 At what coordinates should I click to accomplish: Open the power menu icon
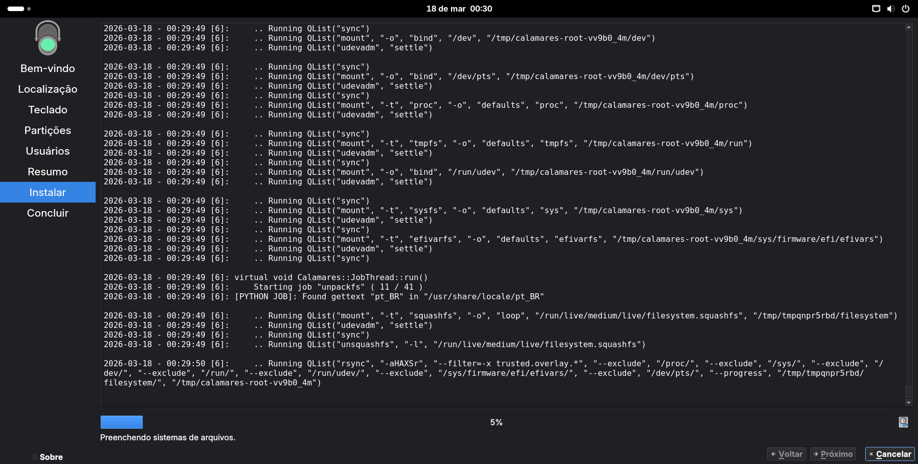click(x=905, y=9)
